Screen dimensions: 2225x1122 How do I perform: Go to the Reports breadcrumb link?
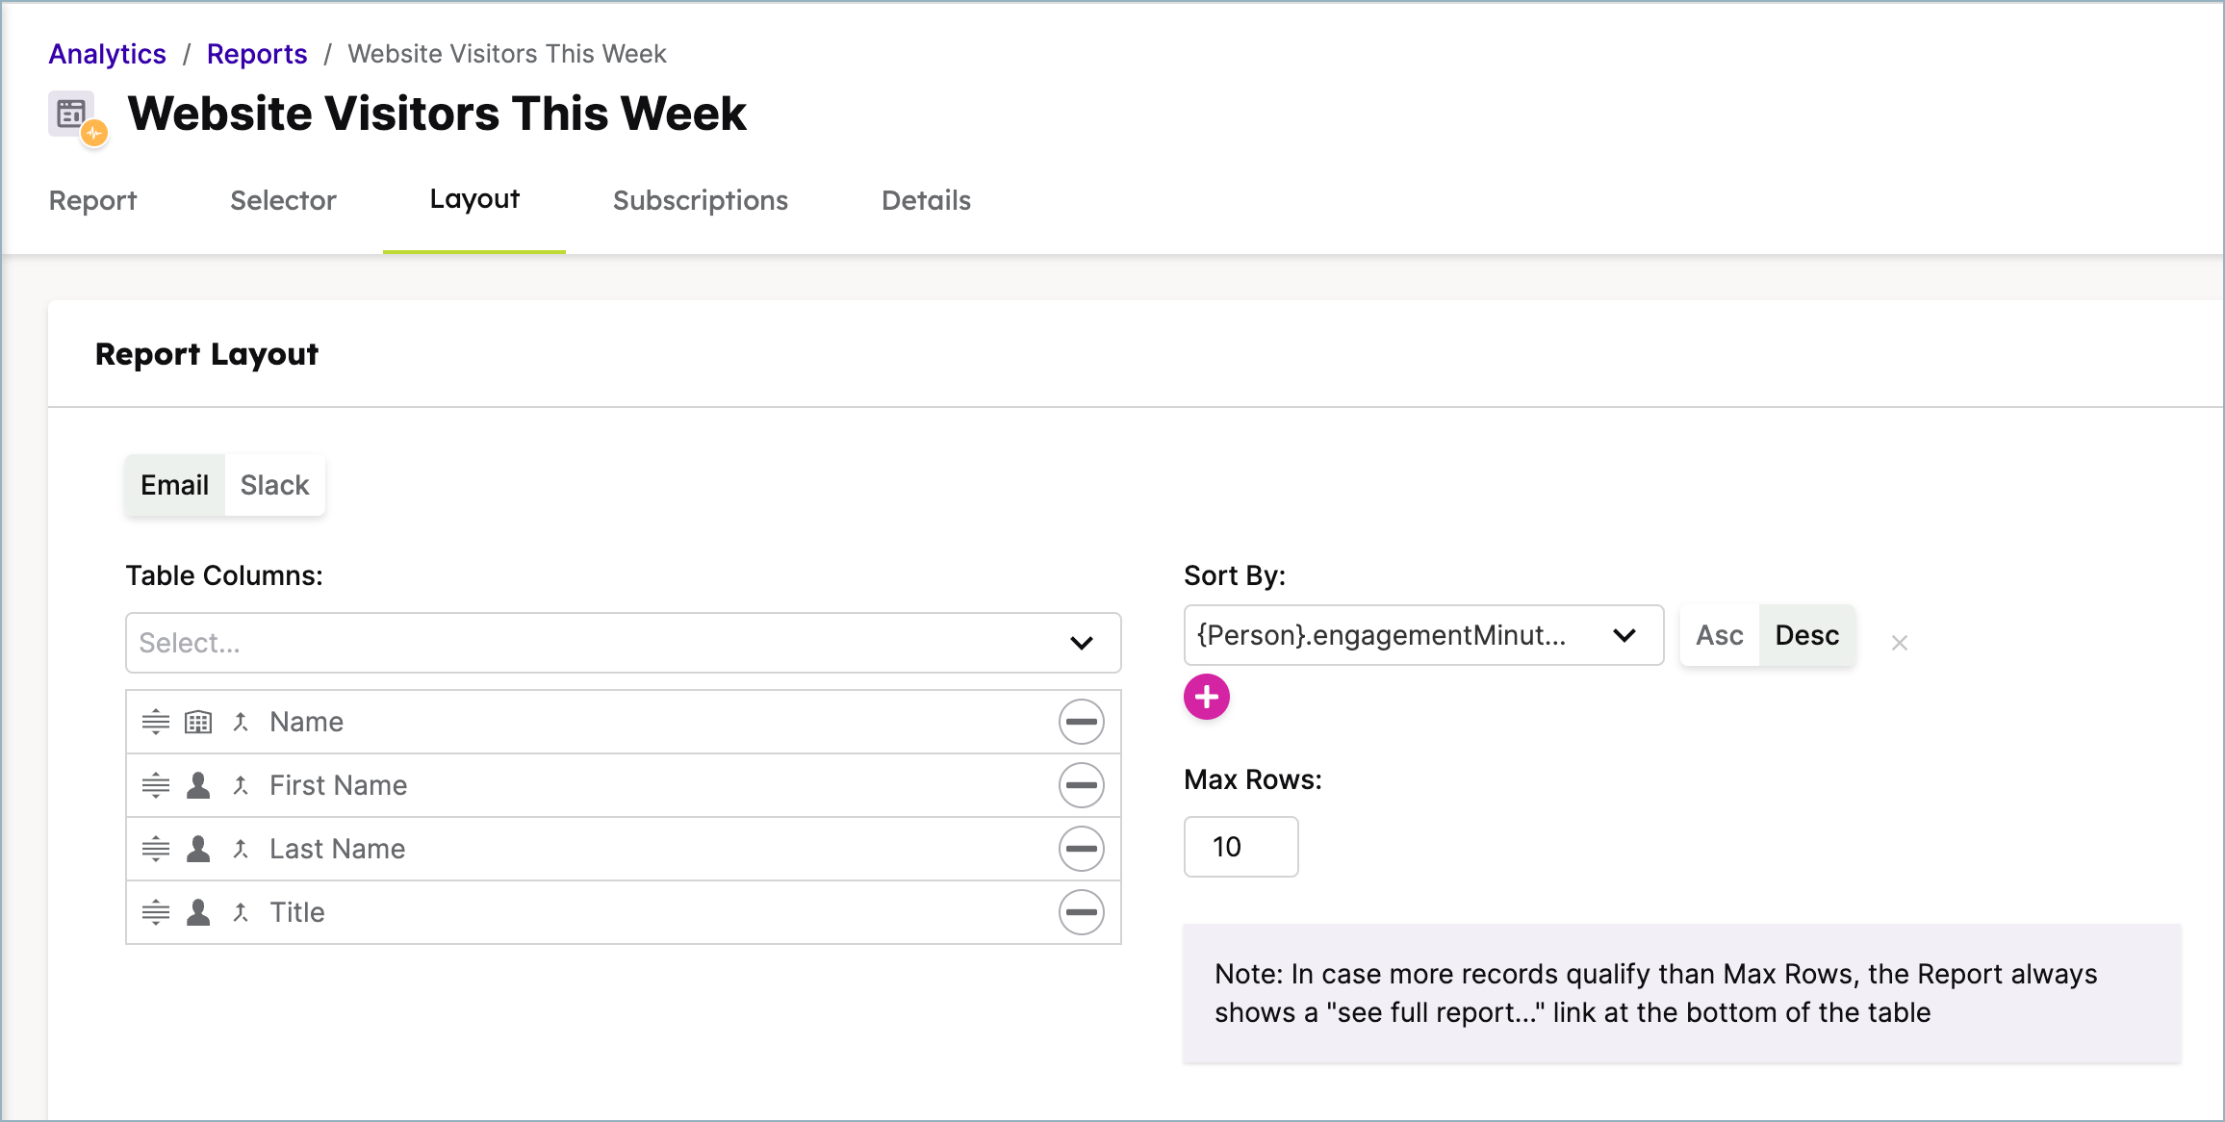pyautogui.click(x=257, y=54)
